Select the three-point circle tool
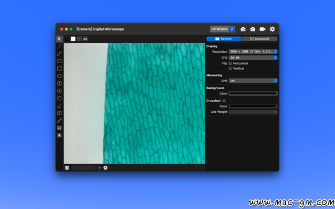Screen dimensions: 335x209 coord(59,91)
